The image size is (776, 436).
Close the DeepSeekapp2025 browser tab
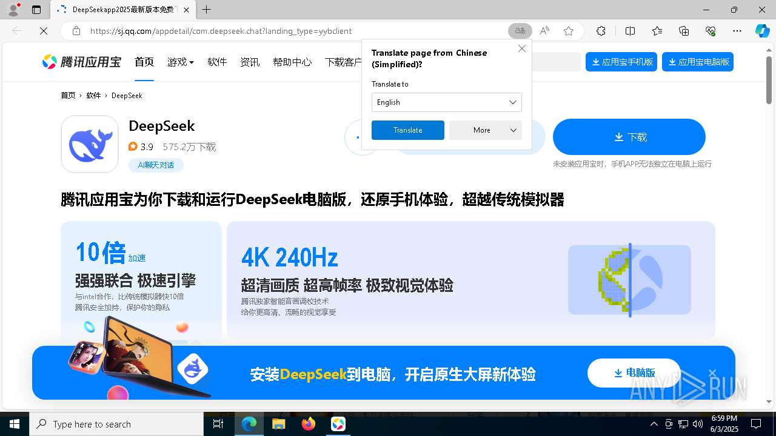click(x=186, y=10)
